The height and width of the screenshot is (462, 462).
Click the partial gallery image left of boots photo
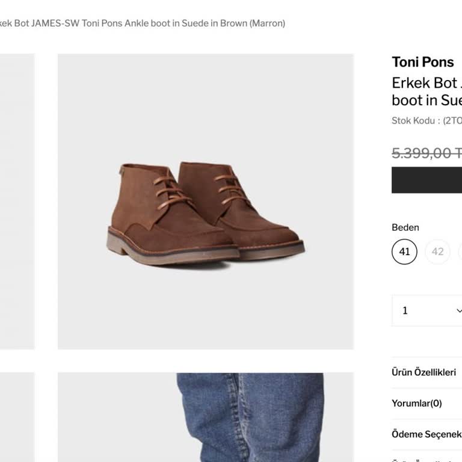17,202
